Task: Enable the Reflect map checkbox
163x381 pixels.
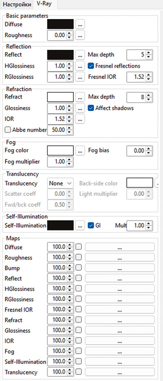Action: 79,278
